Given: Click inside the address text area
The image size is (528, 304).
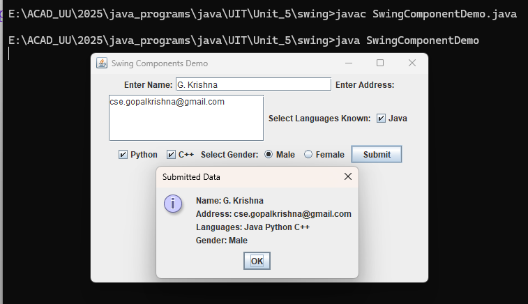Looking at the screenshot, I should pyautogui.click(x=186, y=118).
